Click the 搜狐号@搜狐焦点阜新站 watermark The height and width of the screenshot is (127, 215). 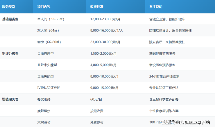click(x=186, y=122)
